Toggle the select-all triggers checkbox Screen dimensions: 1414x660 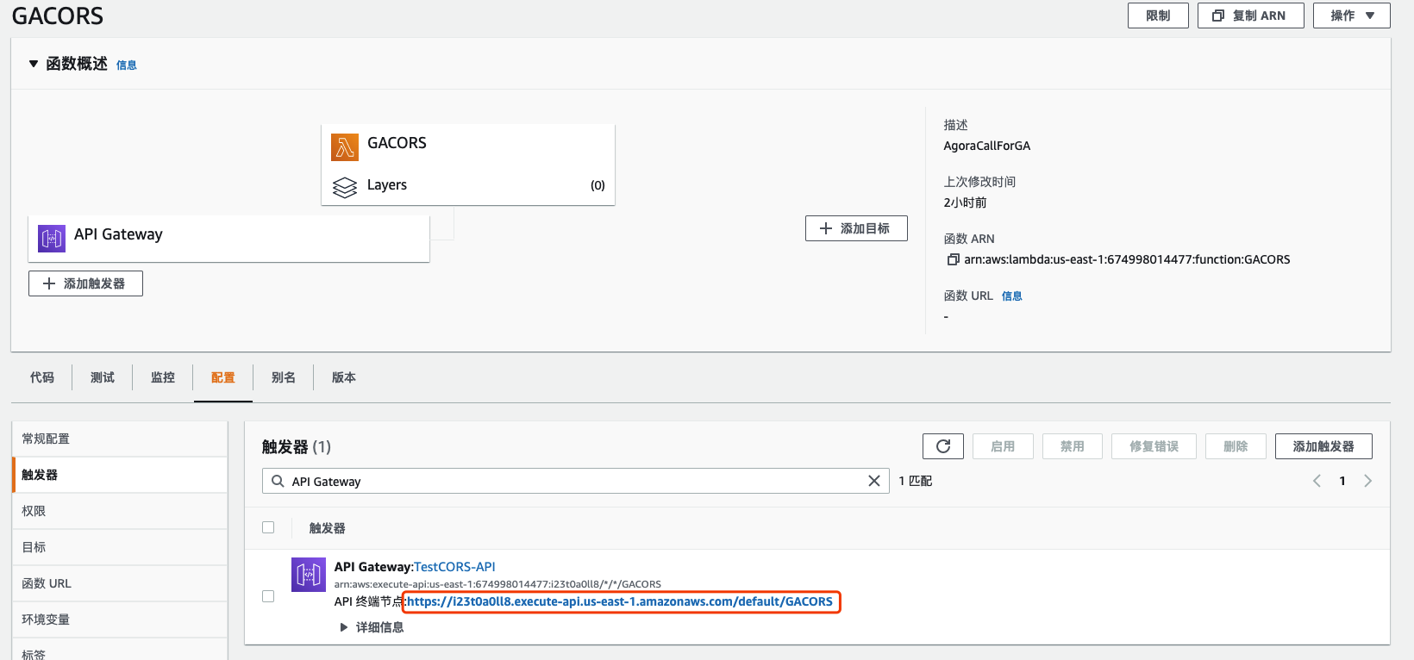pyautogui.click(x=268, y=527)
